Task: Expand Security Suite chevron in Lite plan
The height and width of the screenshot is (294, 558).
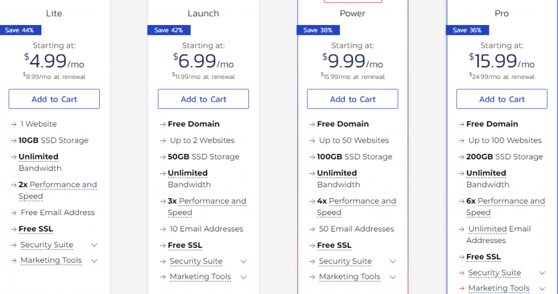Action: tap(94, 245)
